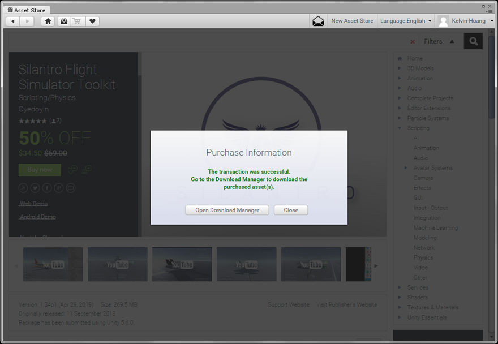The image size is (498, 344).
Task: Select the Integration subcategory
Action: coord(427,218)
